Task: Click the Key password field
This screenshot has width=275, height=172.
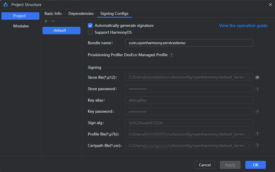Action: point(189,112)
